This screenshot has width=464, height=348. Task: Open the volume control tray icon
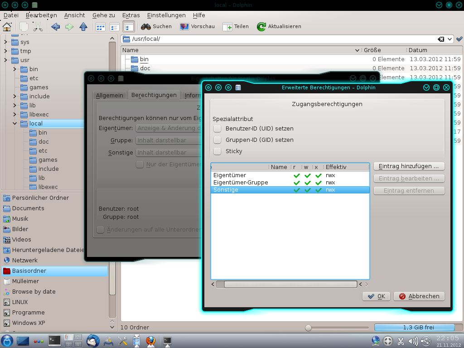tap(413, 341)
